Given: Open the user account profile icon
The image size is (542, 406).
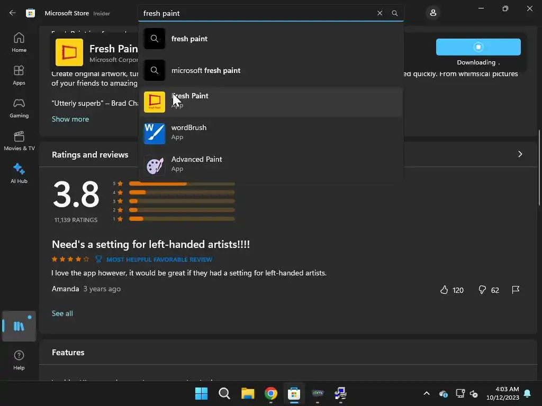Looking at the screenshot, I should click(x=433, y=13).
